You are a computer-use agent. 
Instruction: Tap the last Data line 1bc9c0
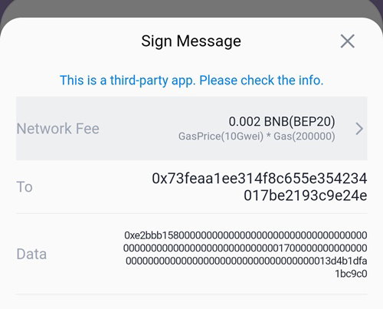[351, 274]
